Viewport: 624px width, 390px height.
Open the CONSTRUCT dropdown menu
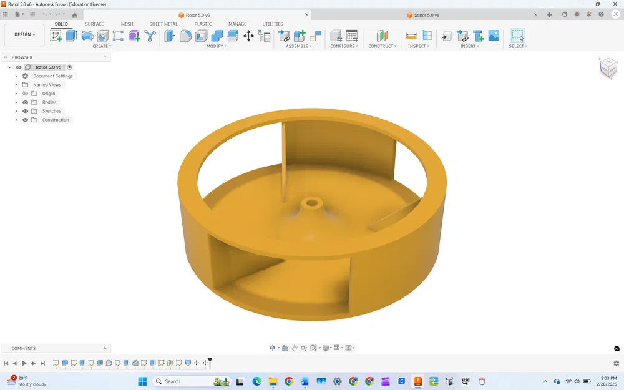[382, 46]
